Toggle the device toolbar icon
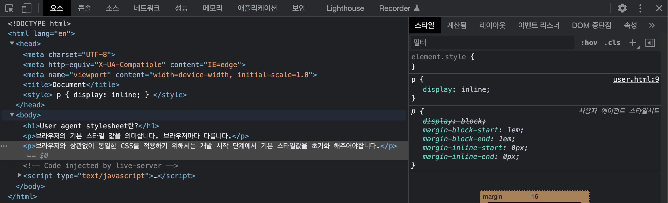This screenshot has height=203, width=668. click(26, 8)
